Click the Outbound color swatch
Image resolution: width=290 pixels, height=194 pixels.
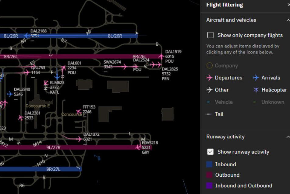click(209, 175)
